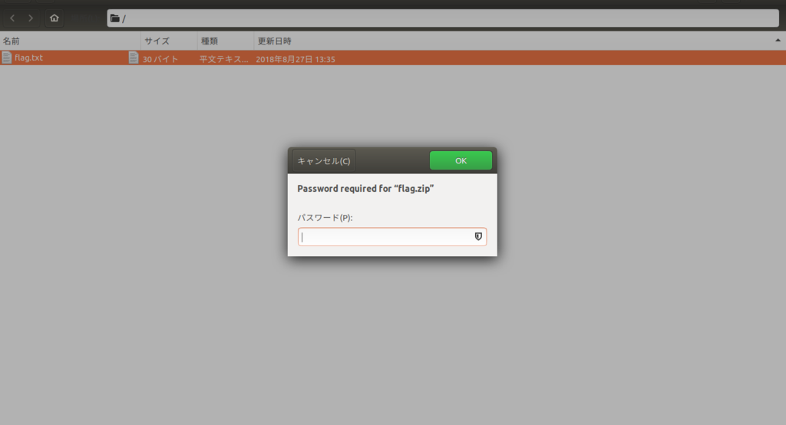The width and height of the screenshot is (786, 425).
Task: Click the folder icon in location bar
Action: pos(115,18)
